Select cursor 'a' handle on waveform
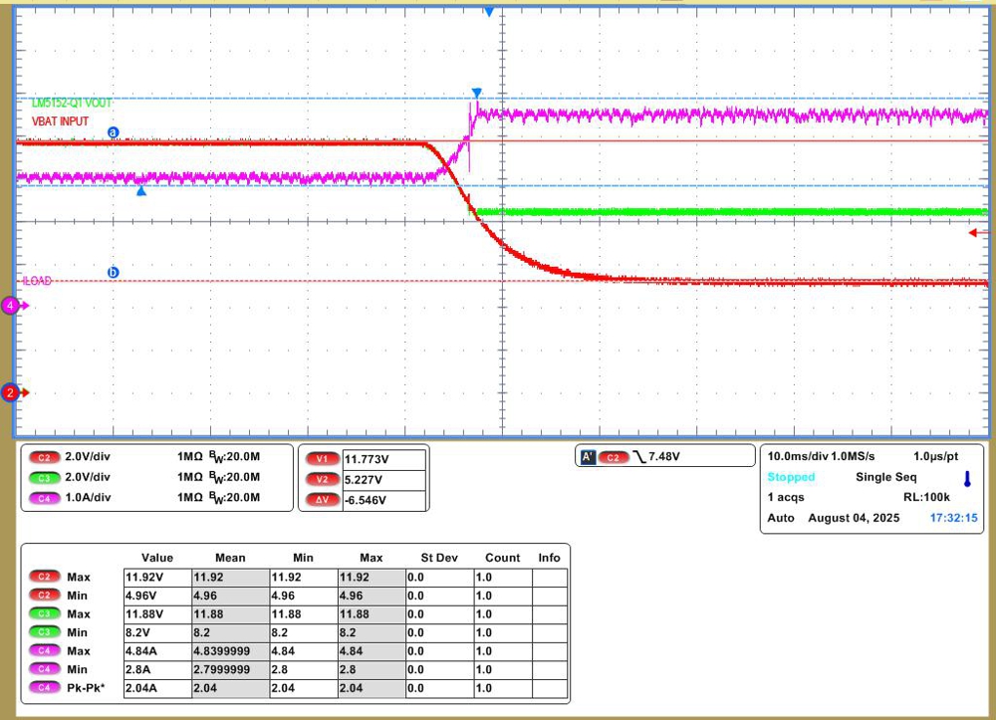 click(x=113, y=131)
